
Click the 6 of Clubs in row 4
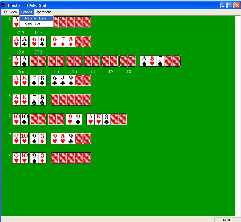pos(55,80)
